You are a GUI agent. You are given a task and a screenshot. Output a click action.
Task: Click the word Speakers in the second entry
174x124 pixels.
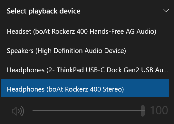click(20, 51)
